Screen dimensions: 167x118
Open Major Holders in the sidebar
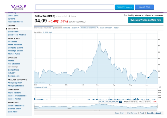[x=14, y=93]
